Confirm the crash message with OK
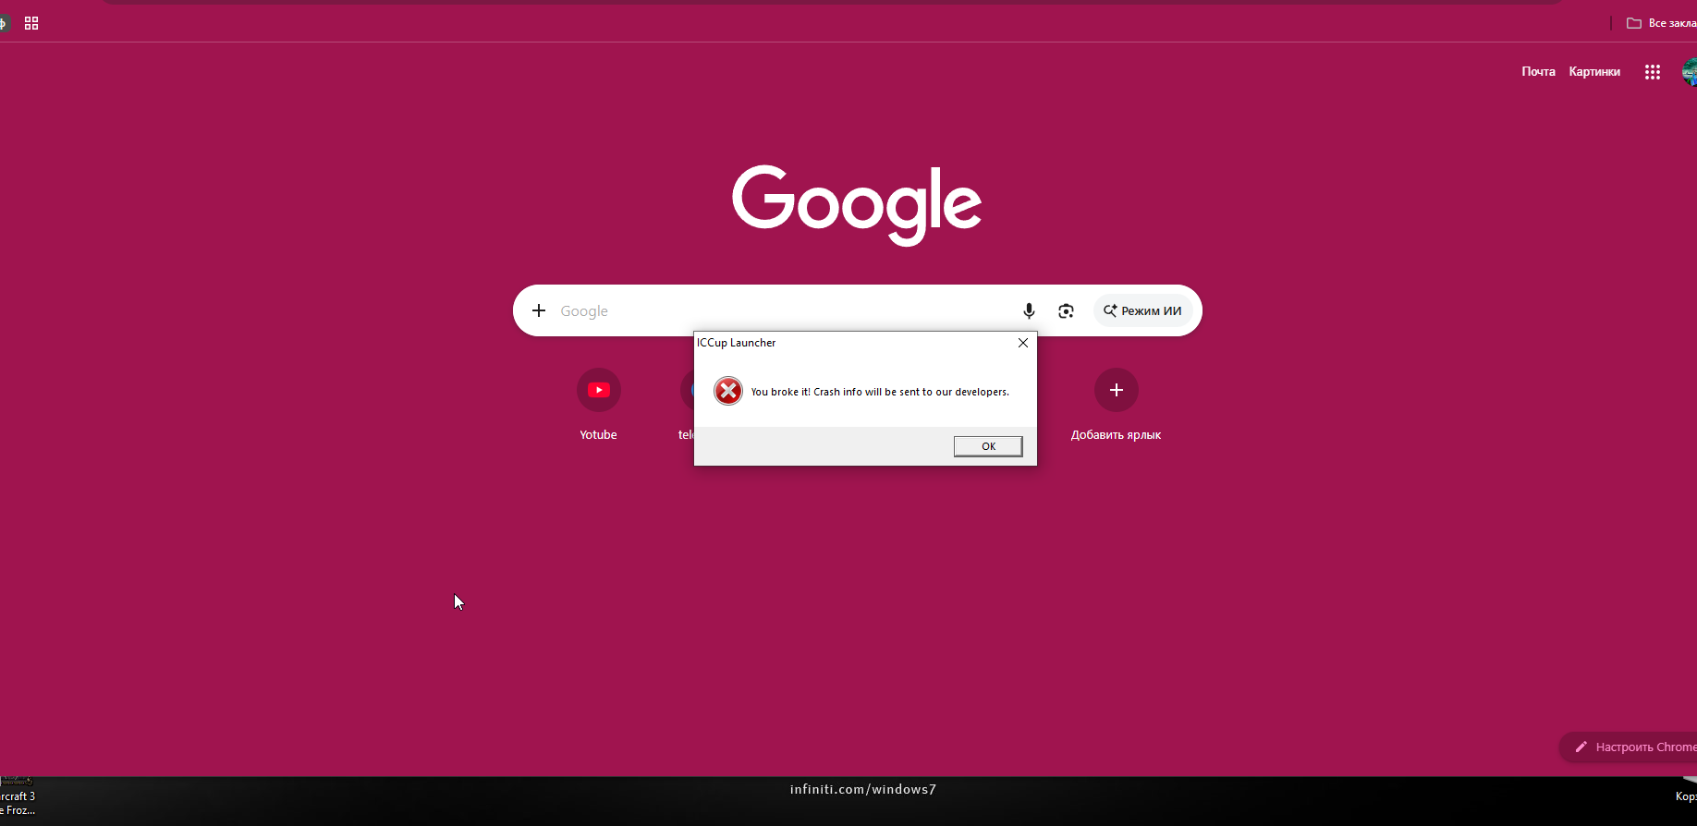 (x=988, y=446)
